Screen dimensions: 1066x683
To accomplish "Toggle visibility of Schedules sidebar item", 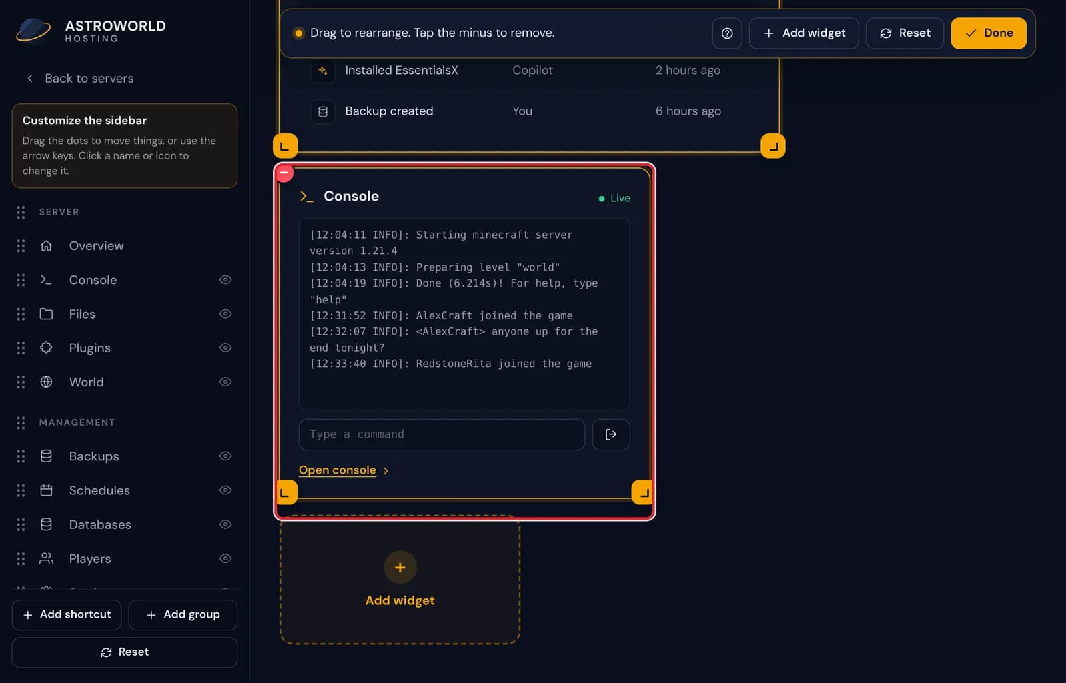I will tap(225, 490).
